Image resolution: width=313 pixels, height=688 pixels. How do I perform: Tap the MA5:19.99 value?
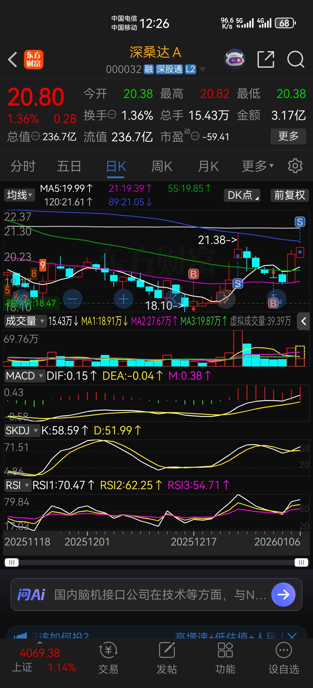pos(66,189)
